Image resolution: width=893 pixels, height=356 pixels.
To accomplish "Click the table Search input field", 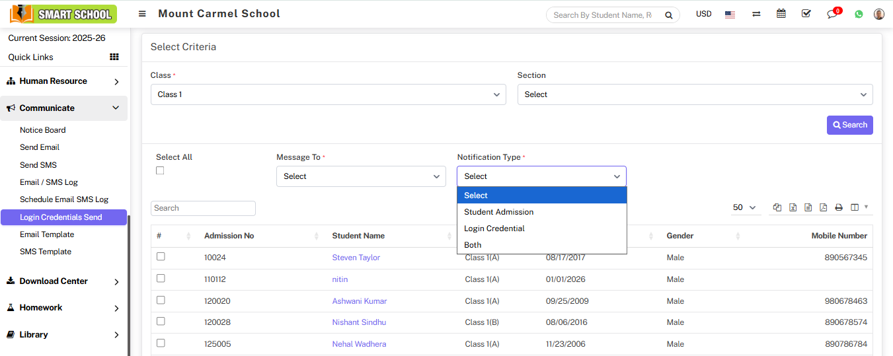I will click(203, 208).
